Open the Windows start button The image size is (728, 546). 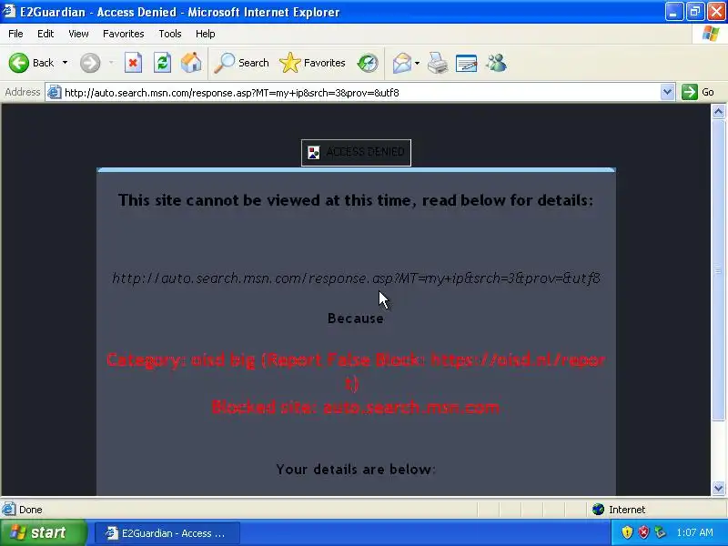pyautogui.click(x=43, y=532)
